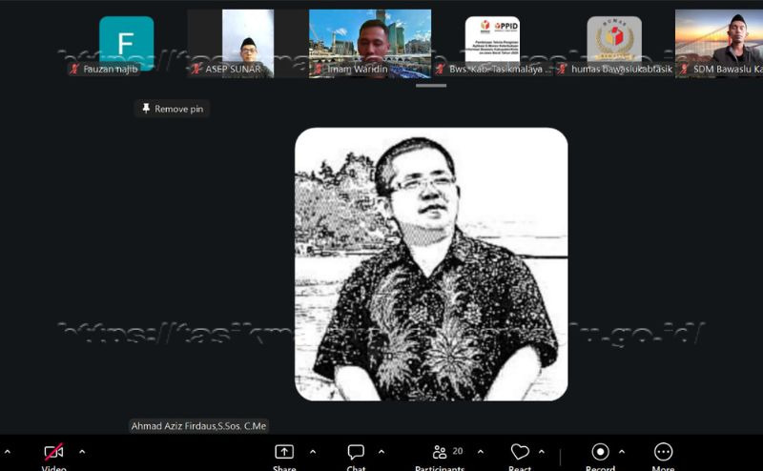763x471 pixels.
Task: Show the Participants list icon
Action: click(x=440, y=452)
